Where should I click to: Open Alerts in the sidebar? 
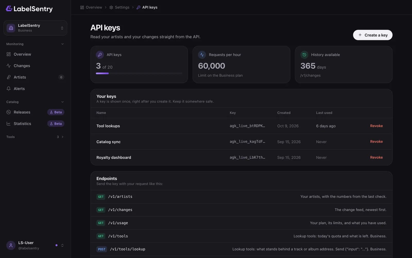[35, 88]
